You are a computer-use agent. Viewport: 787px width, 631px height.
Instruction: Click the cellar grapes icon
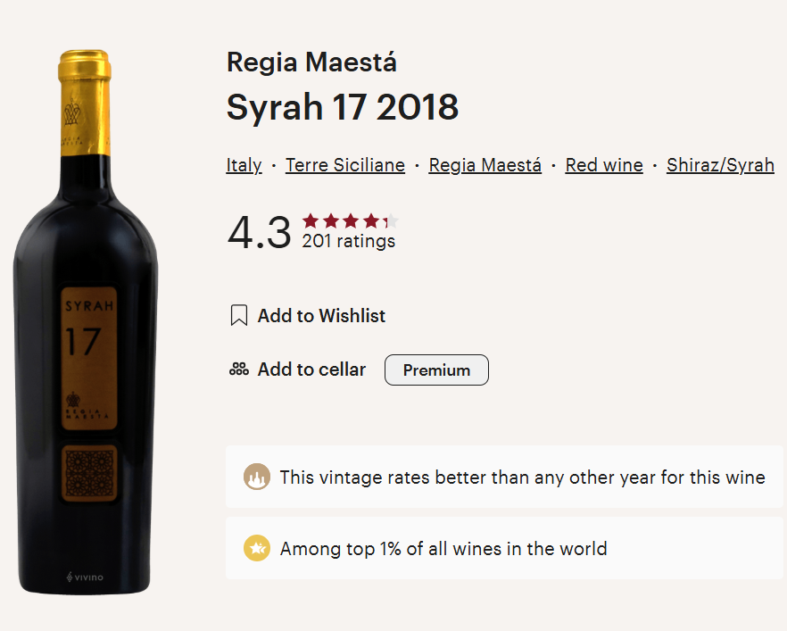click(x=239, y=369)
